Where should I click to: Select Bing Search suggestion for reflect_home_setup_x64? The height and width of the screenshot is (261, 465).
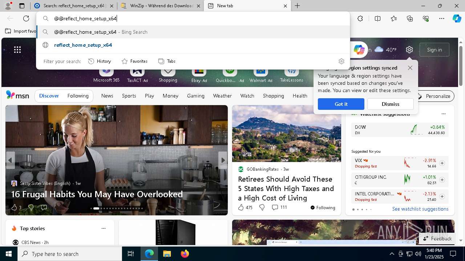pyautogui.click(x=193, y=32)
